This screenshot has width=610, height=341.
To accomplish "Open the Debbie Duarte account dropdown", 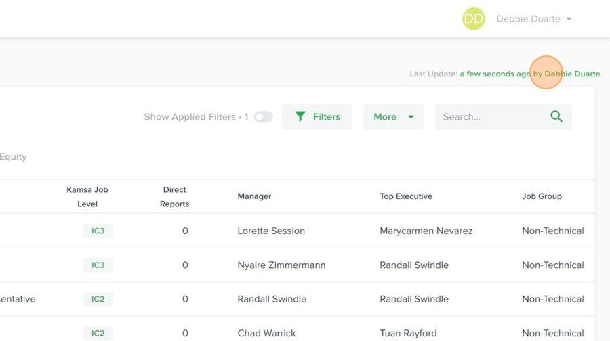I will coord(534,19).
